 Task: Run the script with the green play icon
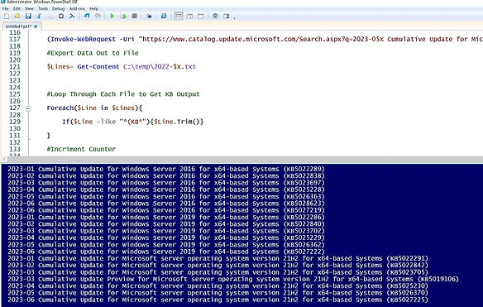tap(112, 16)
